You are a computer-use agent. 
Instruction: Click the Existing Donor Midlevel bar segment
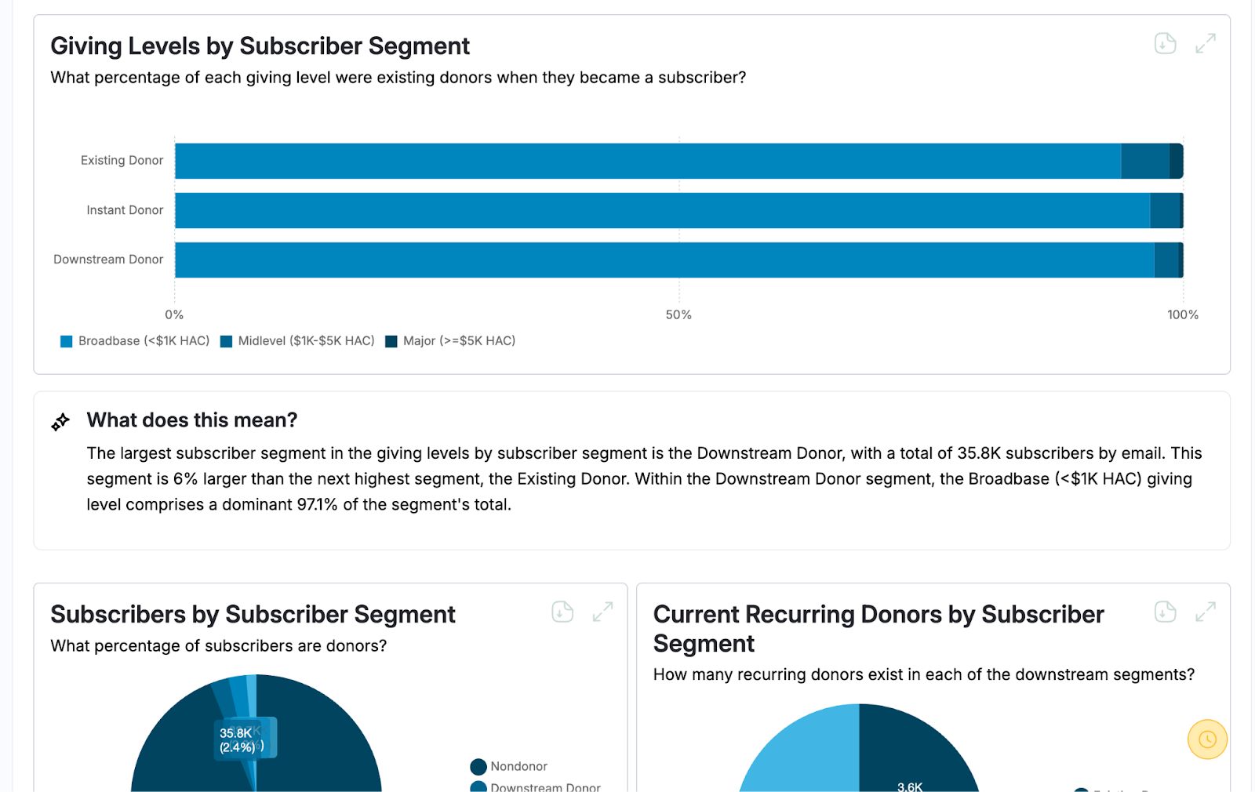pyautogui.click(x=1144, y=161)
